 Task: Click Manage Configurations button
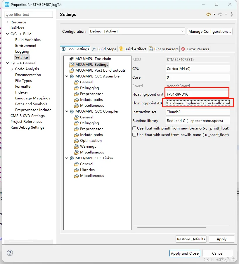(210, 32)
